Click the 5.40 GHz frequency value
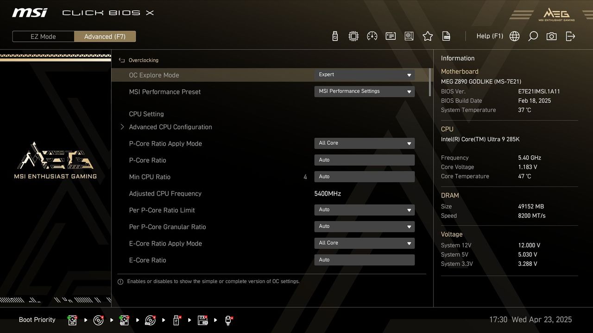This screenshot has height=333, width=593. pos(530,158)
